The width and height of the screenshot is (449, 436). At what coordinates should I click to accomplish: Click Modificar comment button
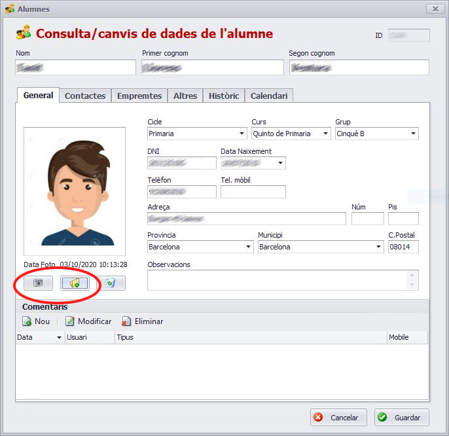point(88,321)
